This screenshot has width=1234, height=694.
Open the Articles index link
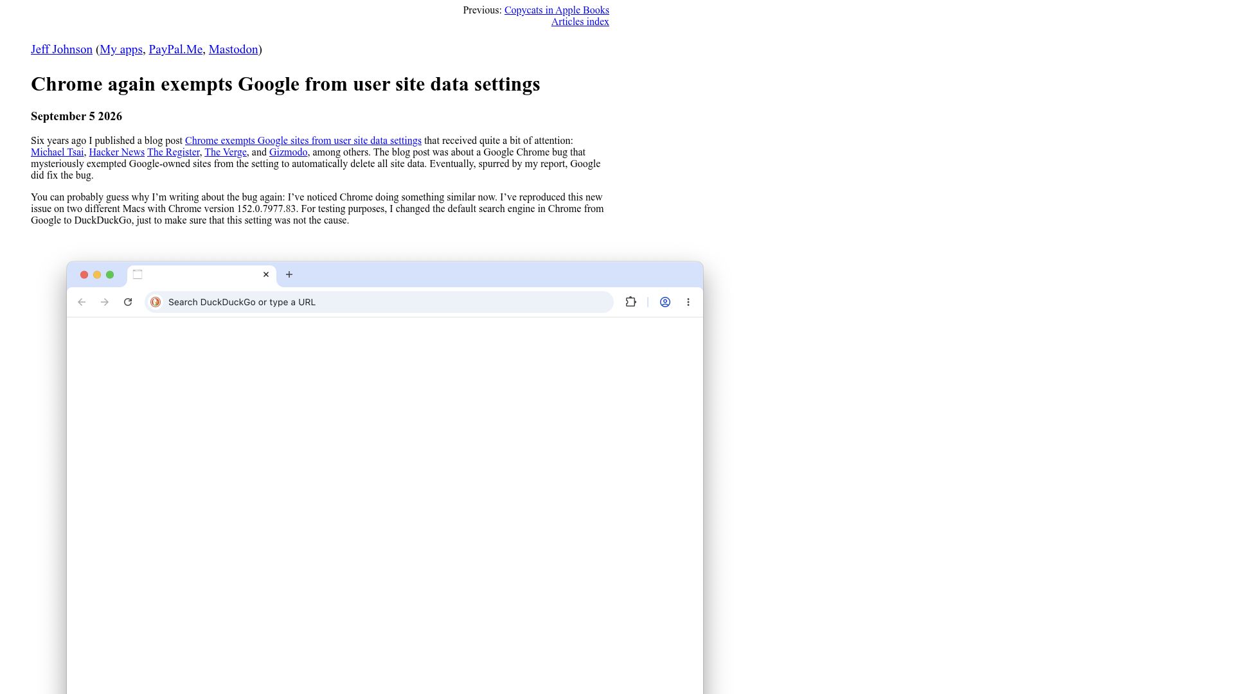pos(580,22)
